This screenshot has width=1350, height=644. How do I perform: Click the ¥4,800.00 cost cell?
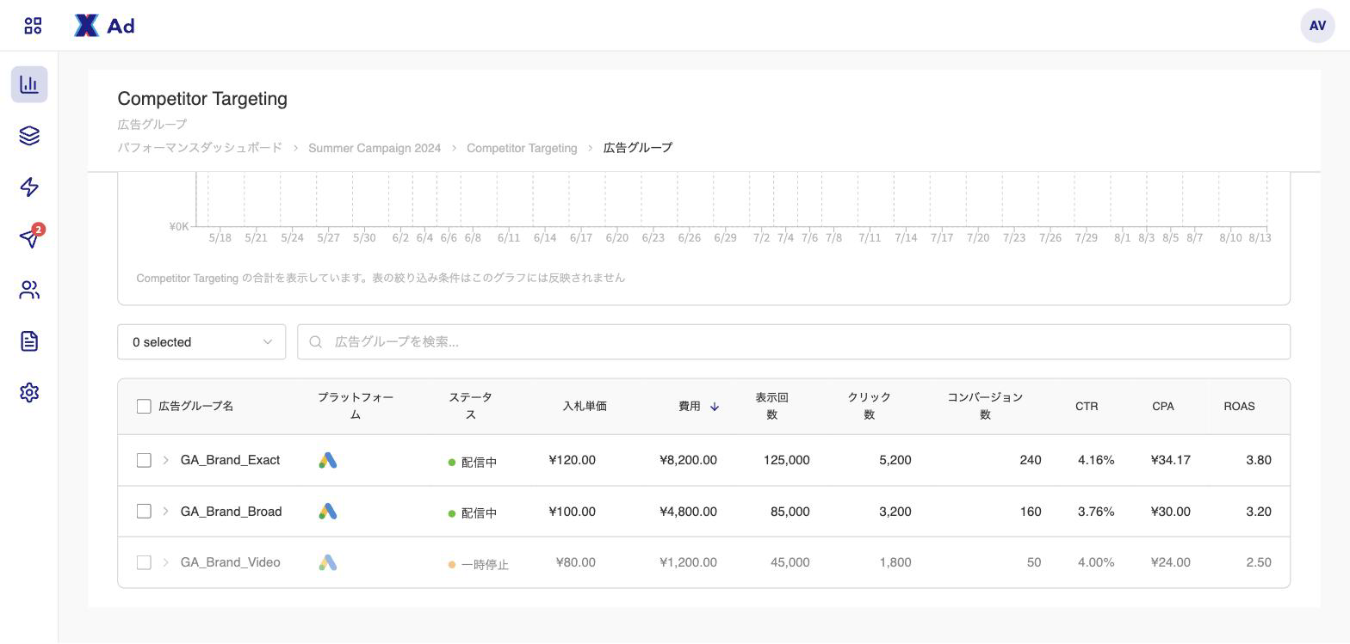pos(688,512)
